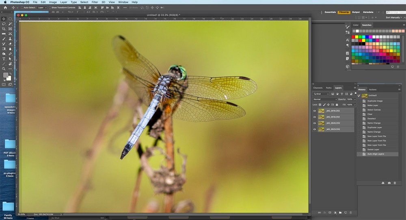406x220 pixels.
Task: Select the Auto-Align Layers history state
Action: 378,154
